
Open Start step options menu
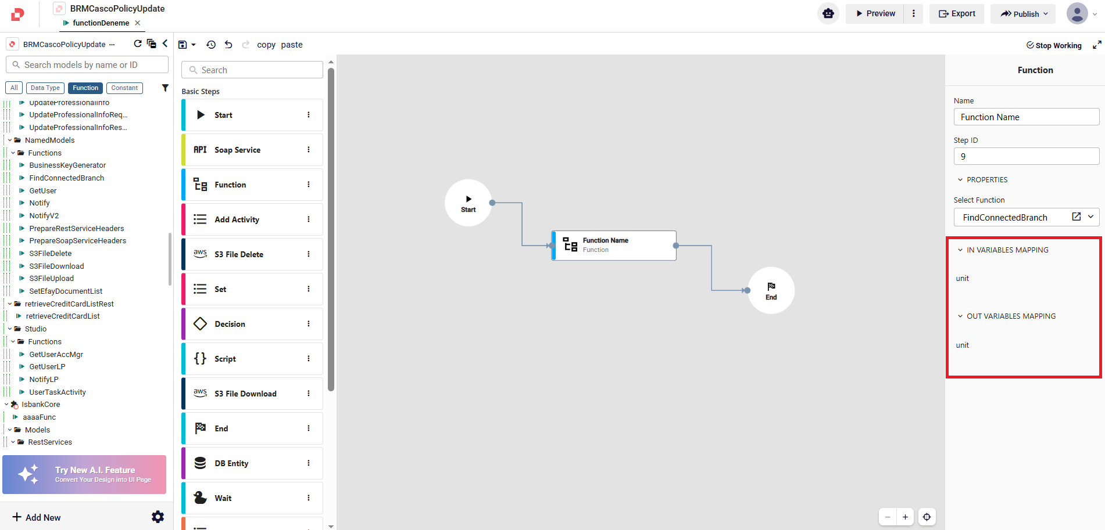[309, 115]
